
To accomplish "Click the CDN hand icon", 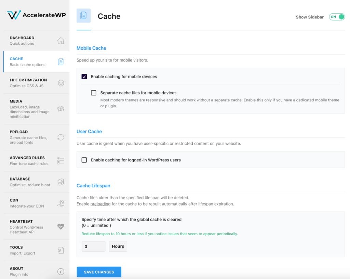I will click(x=61, y=203).
